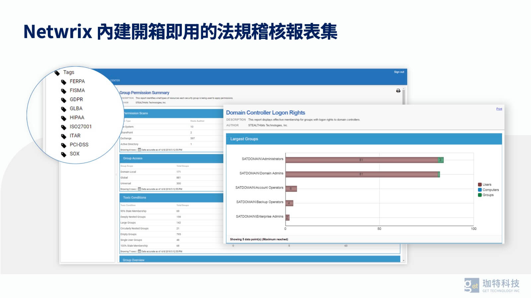Toggle the Computers legend swatch
Viewport: 531px width, 298px height.
(x=480, y=190)
